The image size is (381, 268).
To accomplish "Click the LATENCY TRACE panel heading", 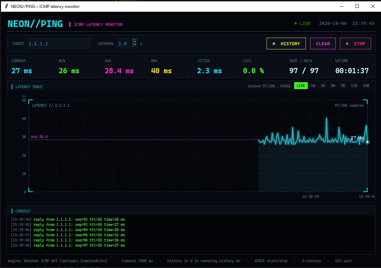I will [29, 87].
